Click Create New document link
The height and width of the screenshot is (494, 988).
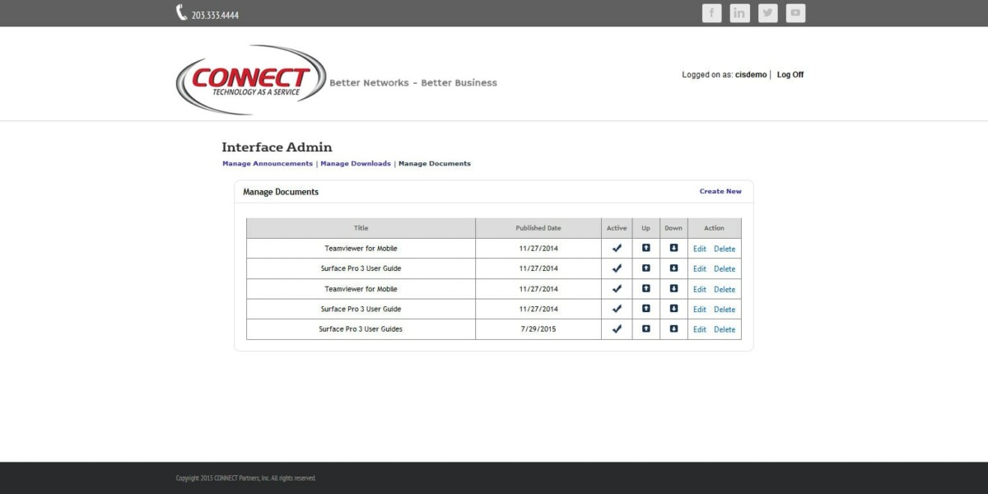tap(720, 191)
